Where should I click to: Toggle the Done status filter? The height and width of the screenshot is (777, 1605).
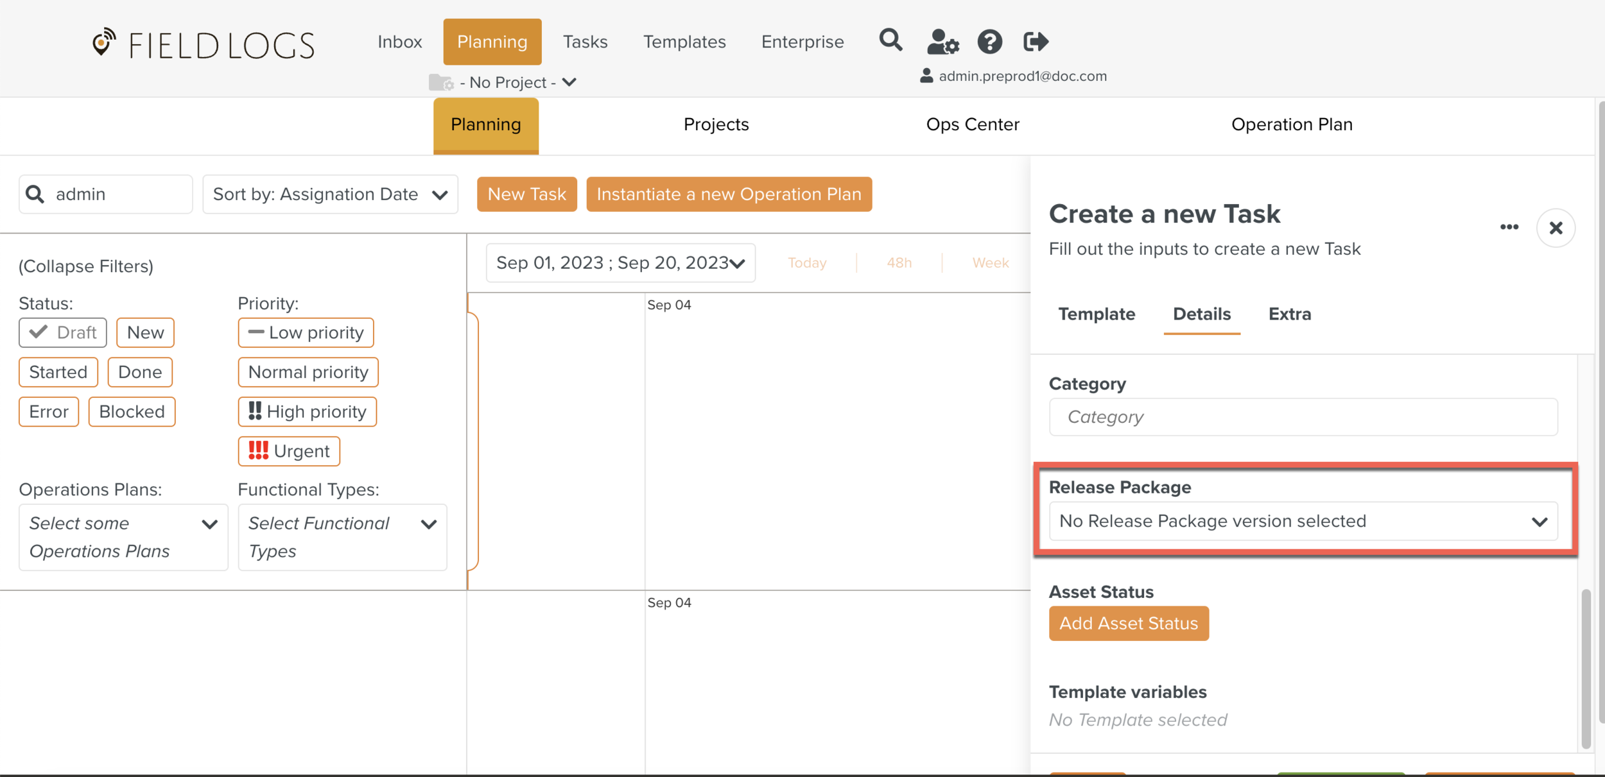pos(140,372)
